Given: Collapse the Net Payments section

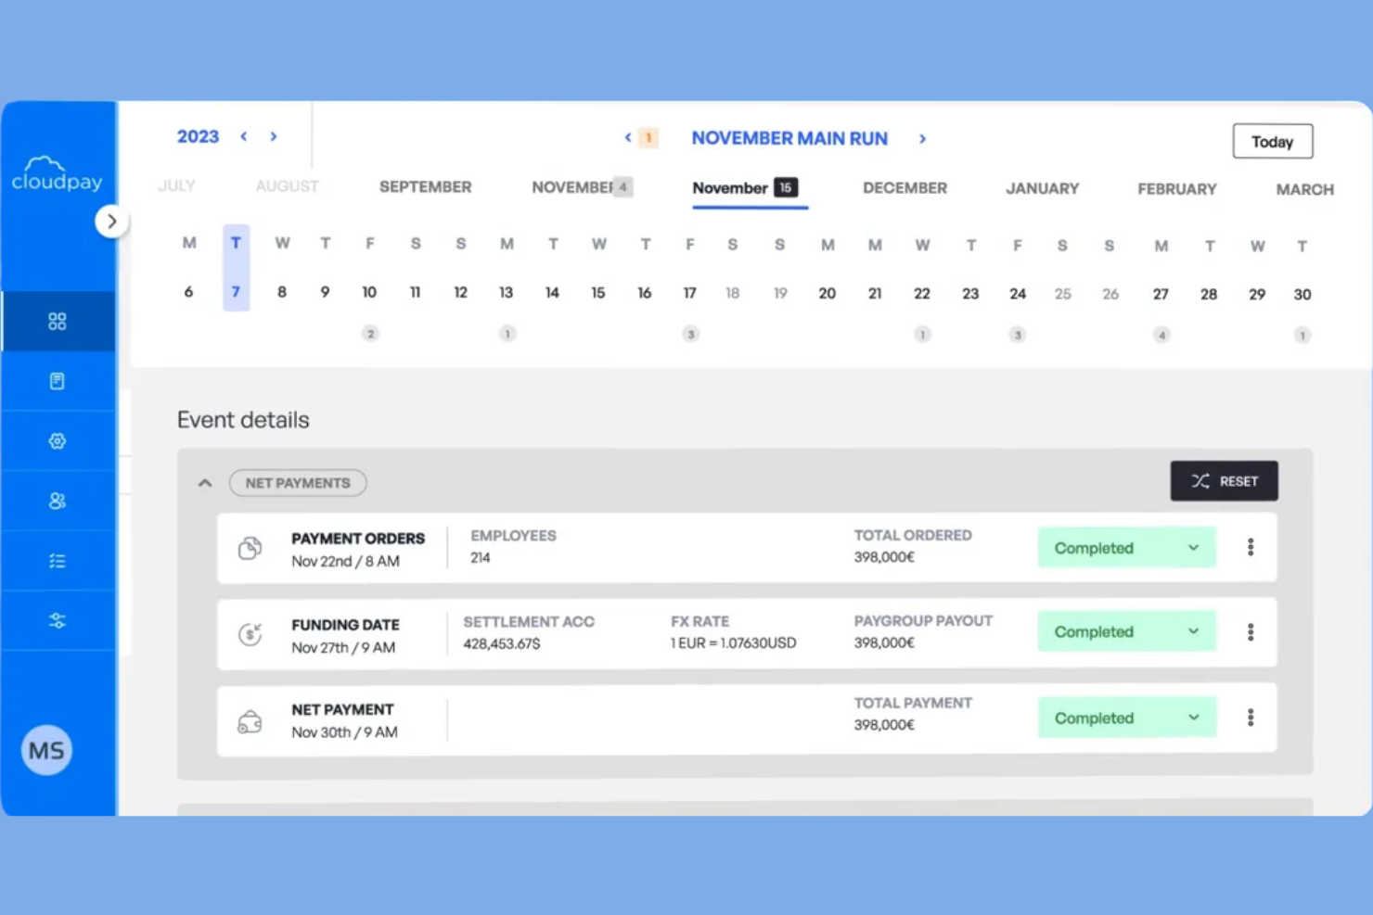Looking at the screenshot, I should point(205,483).
